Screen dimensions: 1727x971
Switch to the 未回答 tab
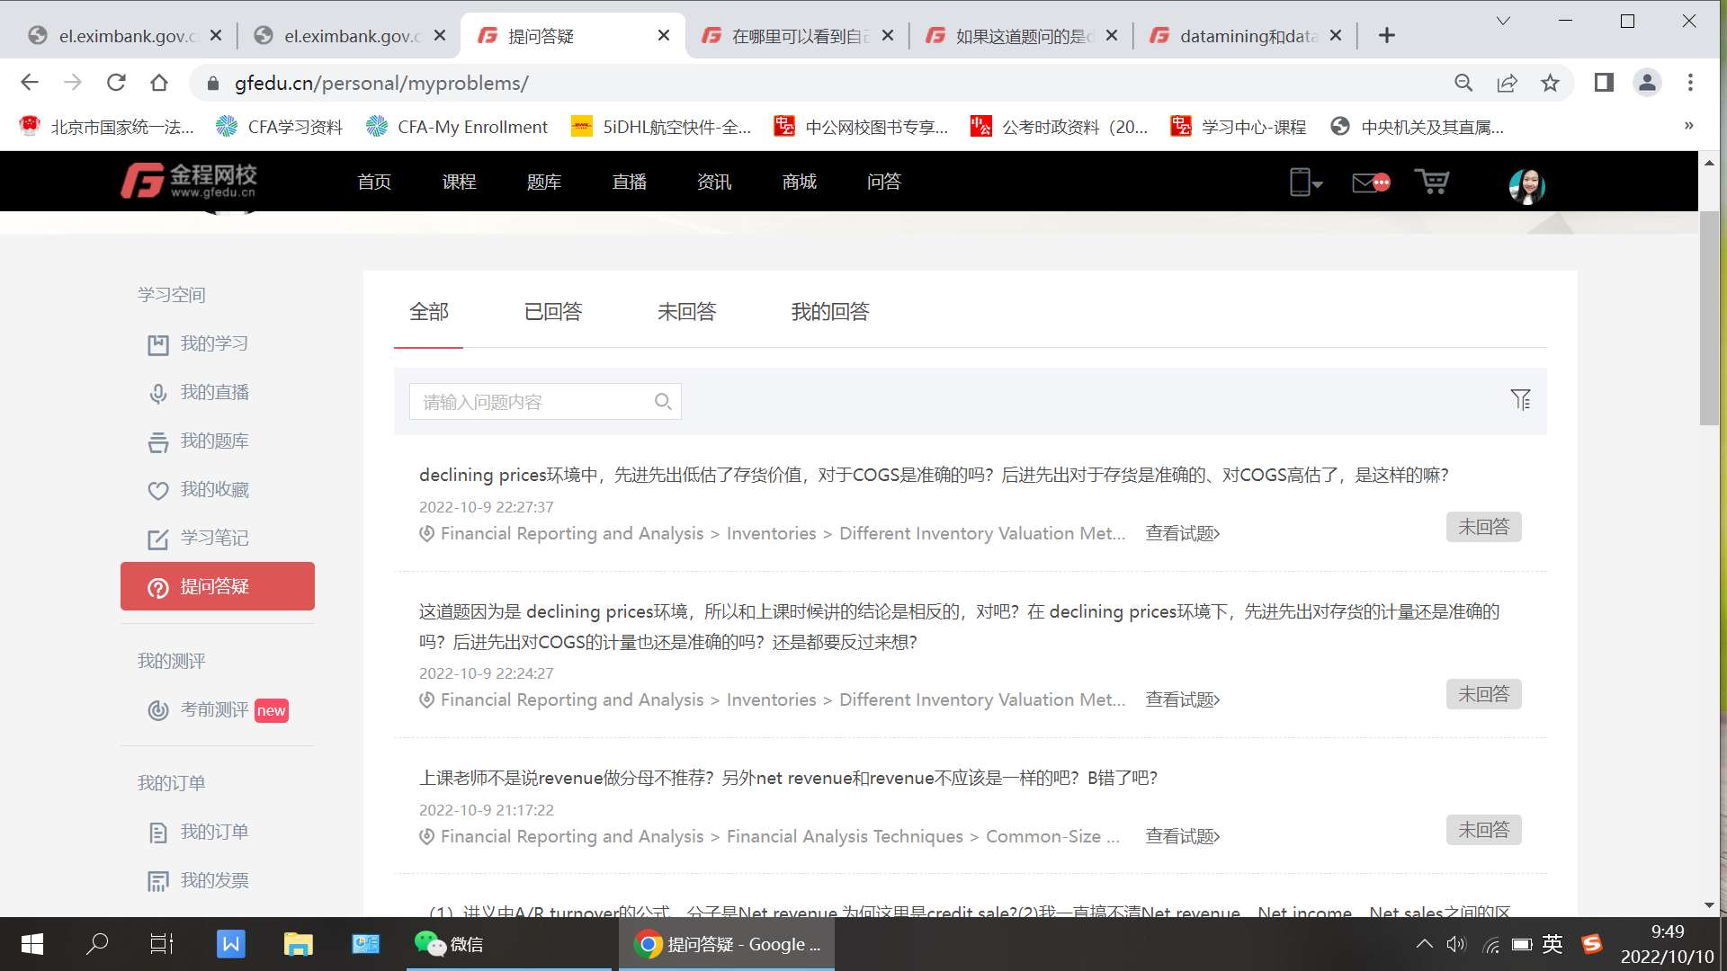(x=686, y=312)
